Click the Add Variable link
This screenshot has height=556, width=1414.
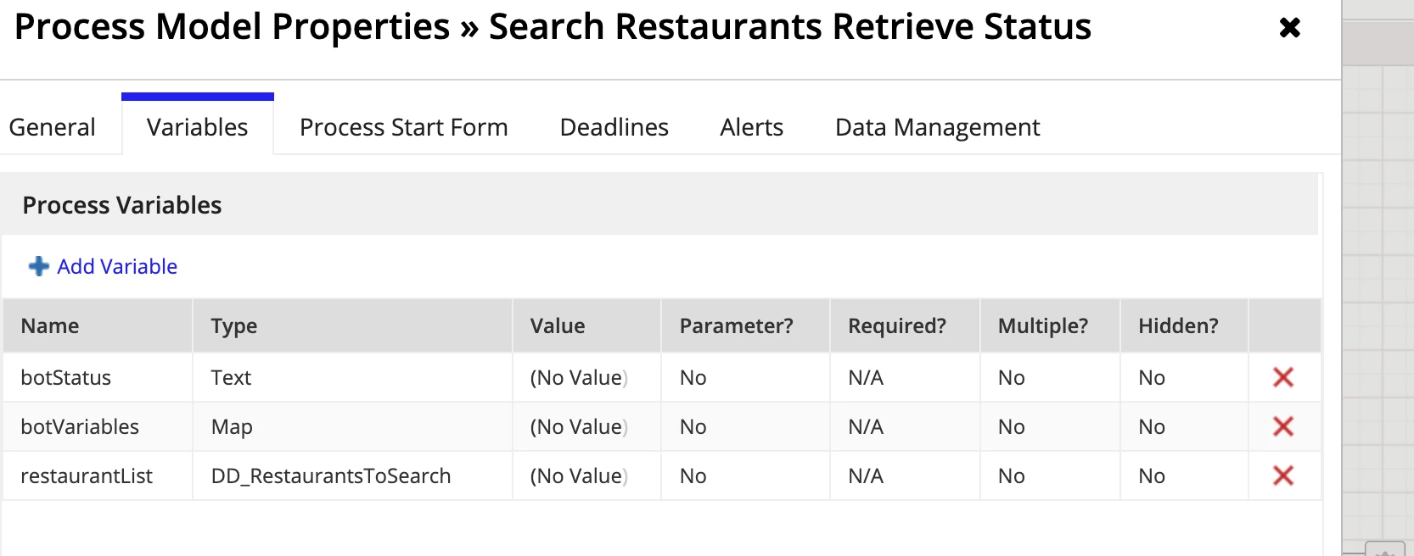(x=117, y=266)
